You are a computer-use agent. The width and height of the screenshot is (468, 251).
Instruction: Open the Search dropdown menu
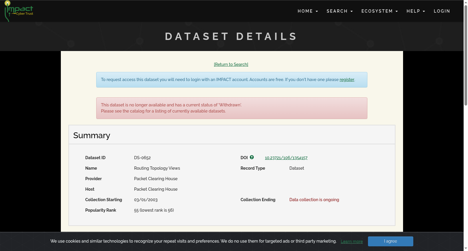tap(340, 11)
